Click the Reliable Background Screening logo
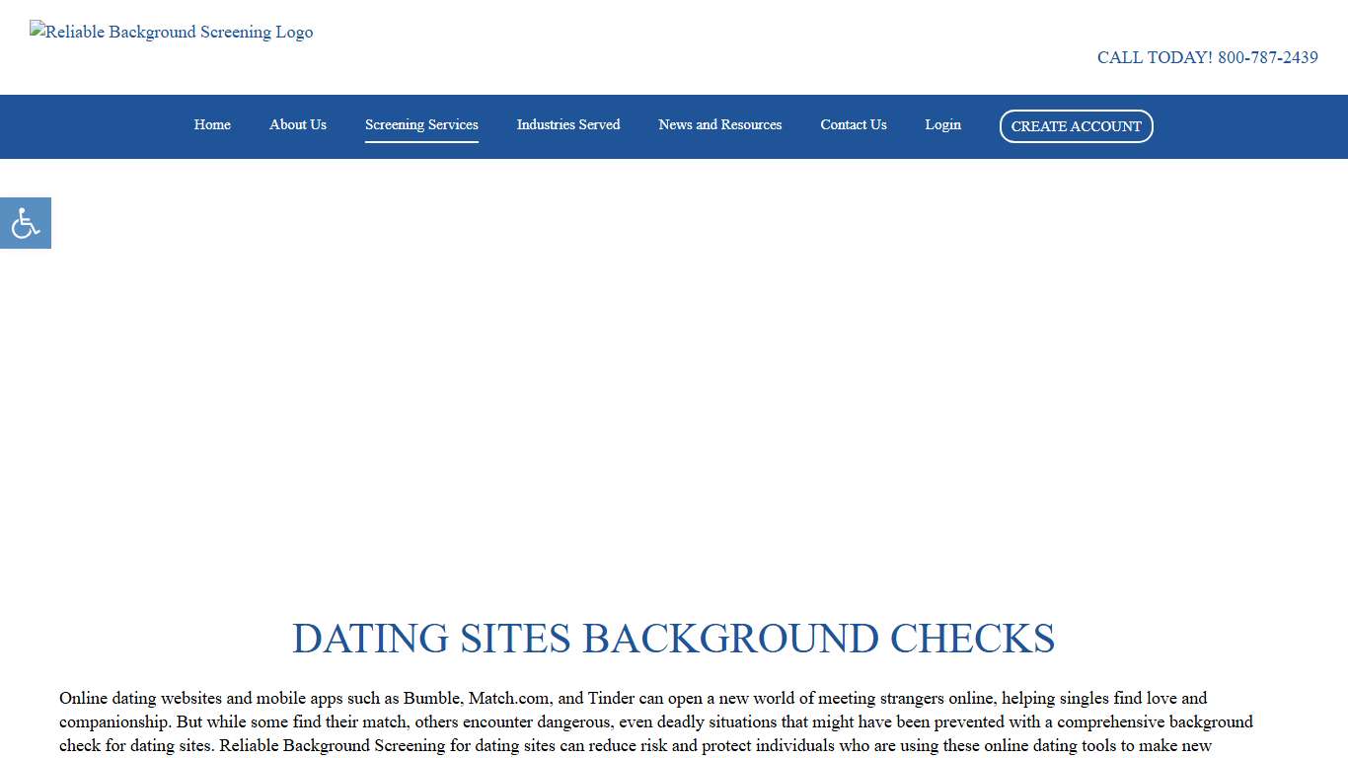 click(x=171, y=32)
